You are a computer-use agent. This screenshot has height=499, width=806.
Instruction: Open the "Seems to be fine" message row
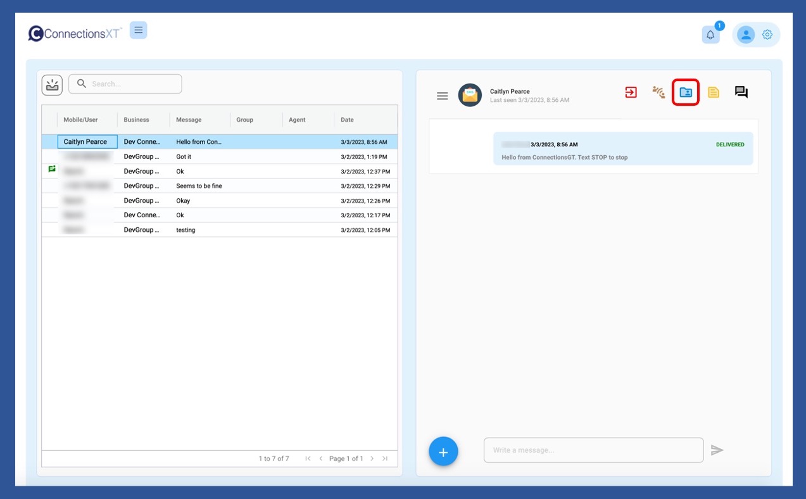point(199,186)
